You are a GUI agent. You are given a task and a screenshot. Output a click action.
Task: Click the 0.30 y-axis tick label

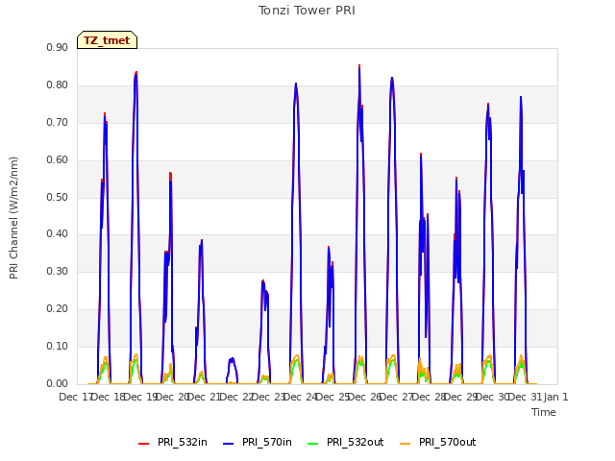[x=57, y=271]
